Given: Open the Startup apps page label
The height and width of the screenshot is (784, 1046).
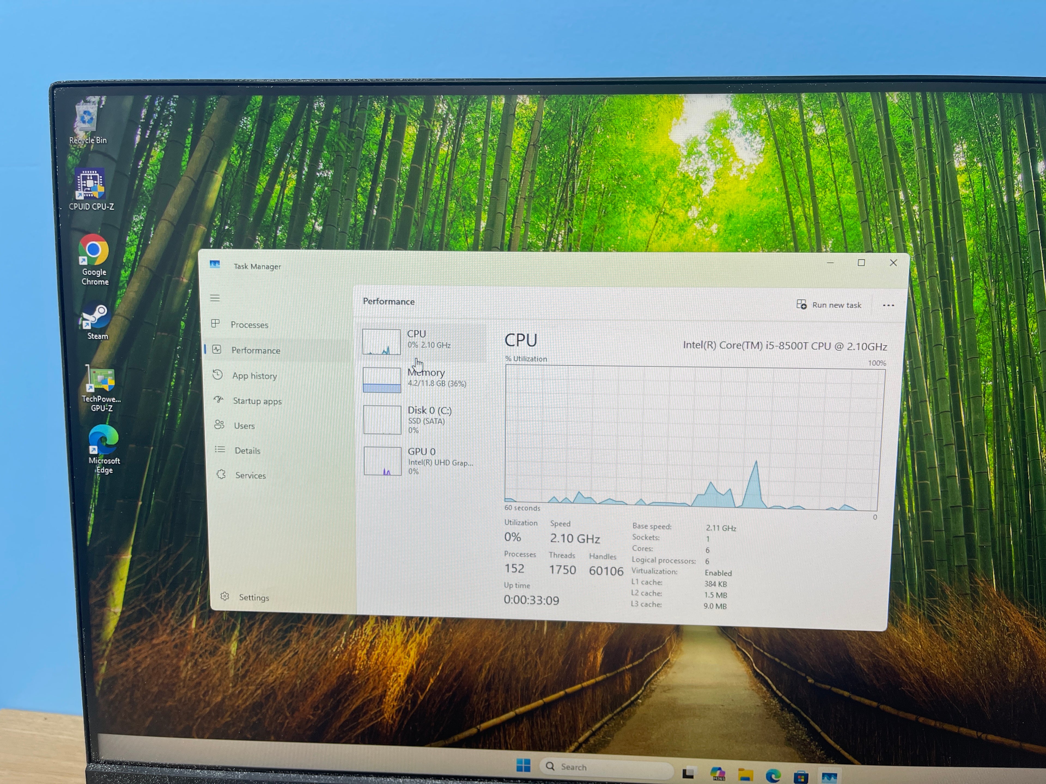Looking at the screenshot, I should [x=257, y=401].
